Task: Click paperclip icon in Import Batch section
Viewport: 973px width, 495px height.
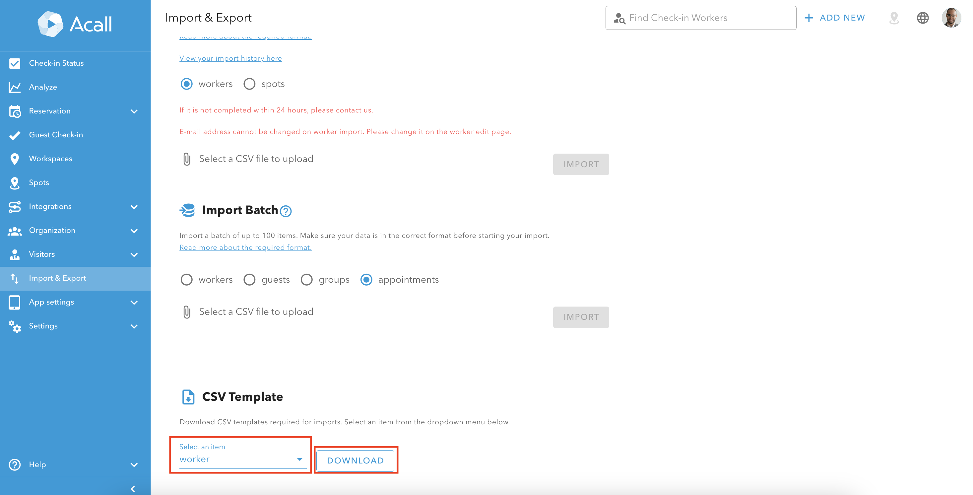Action: [x=187, y=312]
